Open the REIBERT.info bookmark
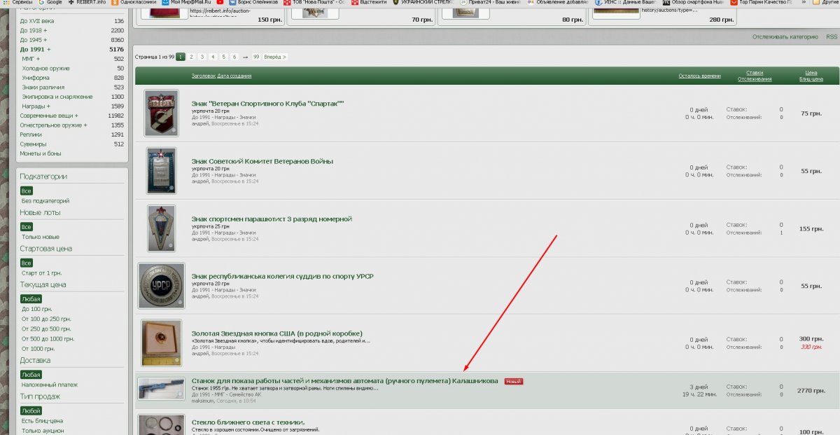This screenshot has width=840, height=435. tap(86, 3)
